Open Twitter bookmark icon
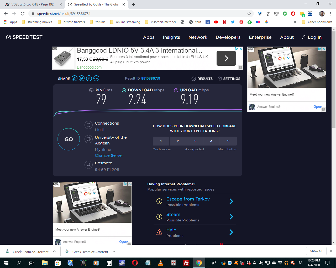This screenshot has width=336, height=268. click(x=233, y=22)
